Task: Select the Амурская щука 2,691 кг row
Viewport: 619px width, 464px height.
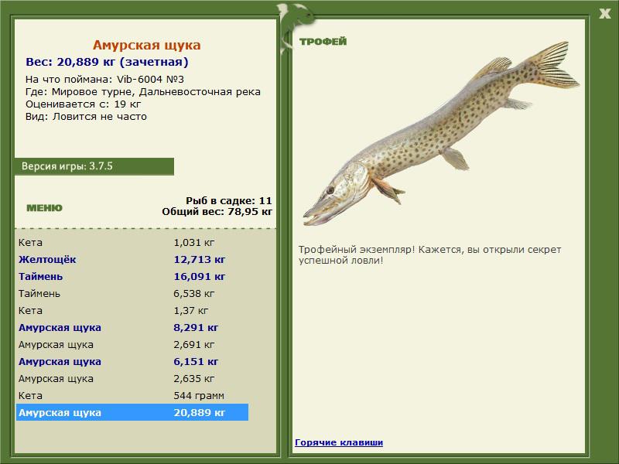Action: [x=132, y=344]
